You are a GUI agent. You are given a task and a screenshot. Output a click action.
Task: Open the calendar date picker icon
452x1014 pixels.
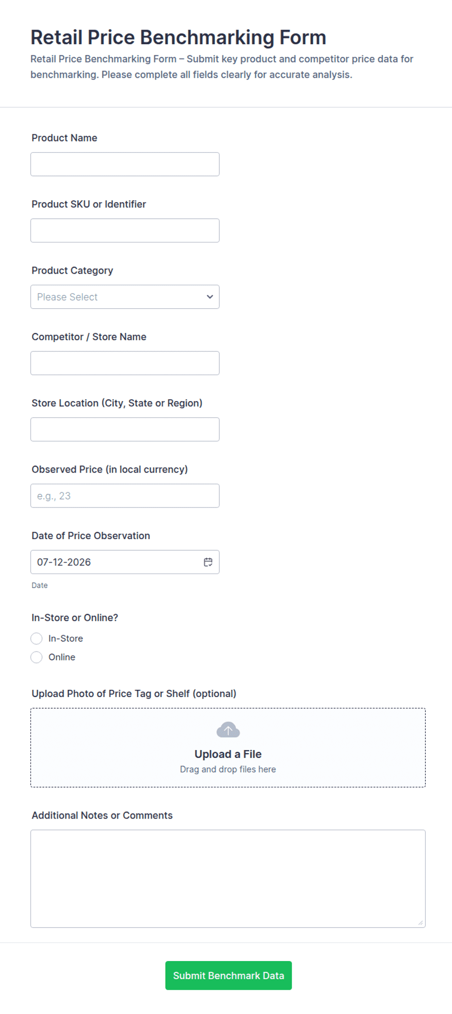click(208, 562)
